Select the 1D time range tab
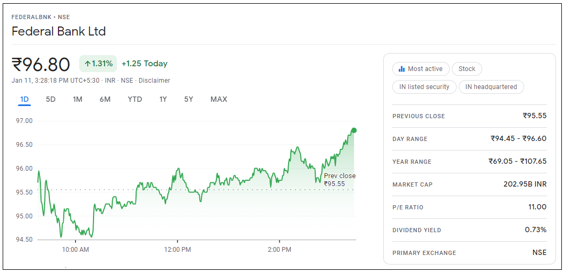This screenshot has width=564, height=273. [24, 99]
